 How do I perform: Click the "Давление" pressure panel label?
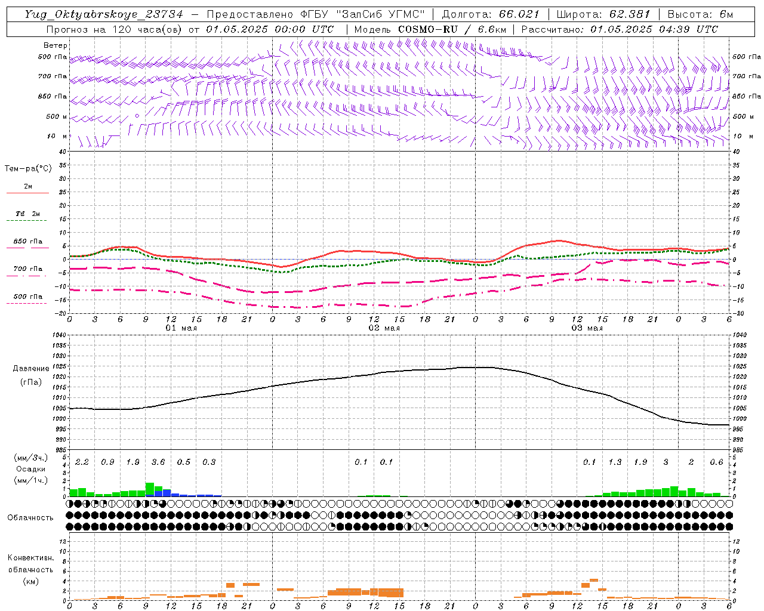coord(31,369)
